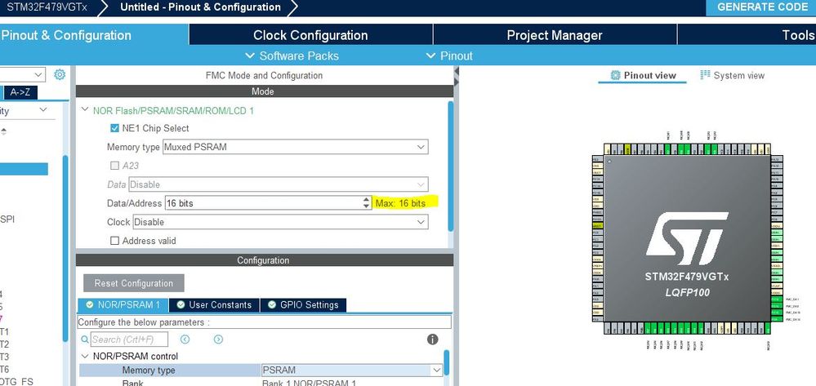Viewport: 816px width, 386px height.
Task: Open the category search combo box
Action: (x=22, y=74)
